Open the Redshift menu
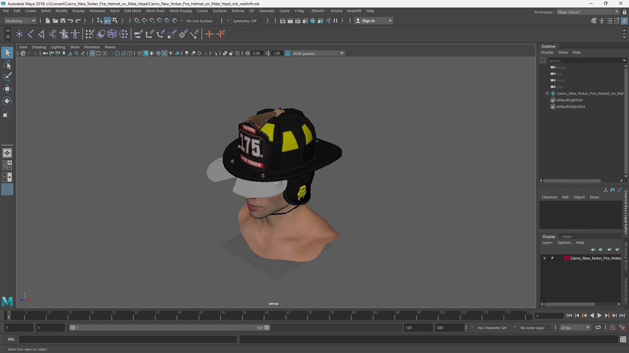This screenshot has width=629, height=353. [354, 11]
